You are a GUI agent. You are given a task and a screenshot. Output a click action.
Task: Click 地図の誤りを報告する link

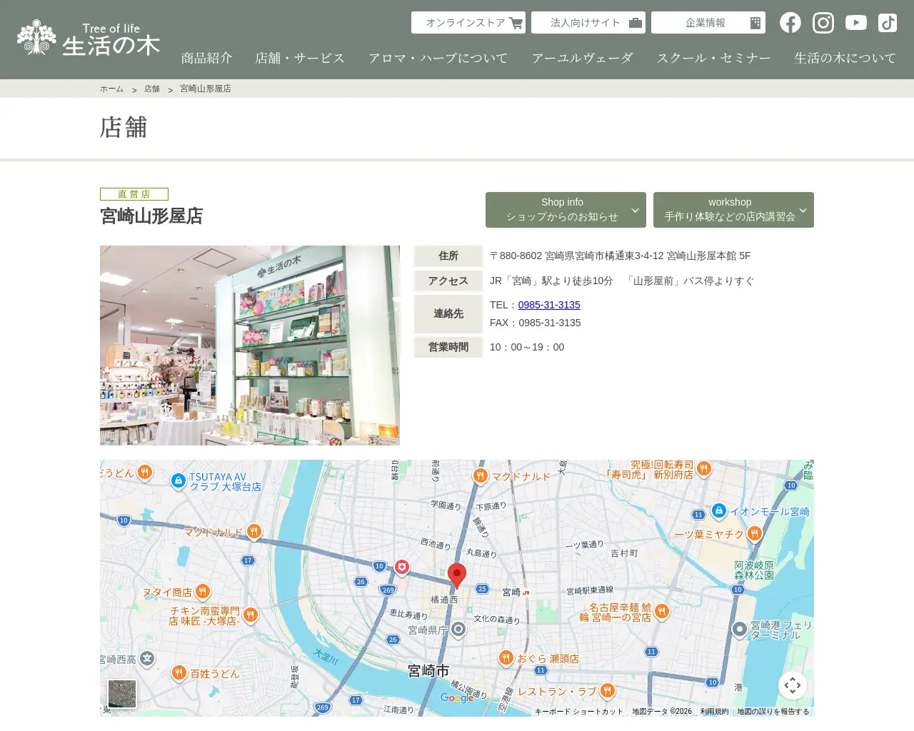[x=773, y=712]
